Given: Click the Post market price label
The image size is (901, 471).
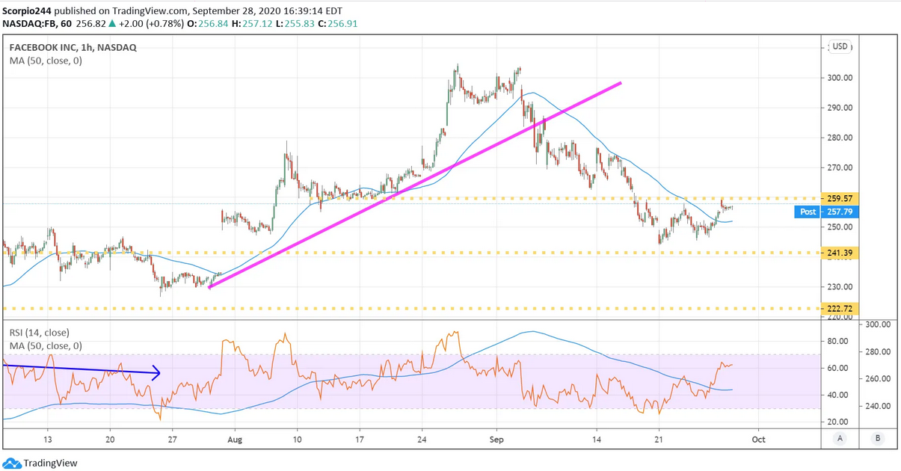Looking at the screenshot, I should point(808,212).
